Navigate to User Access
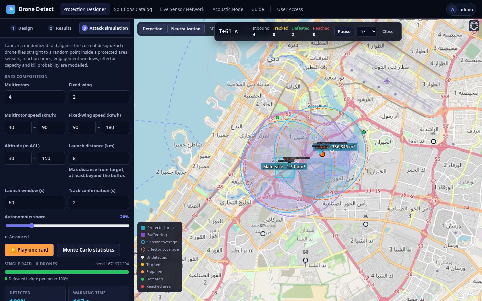This screenshot has width=482, height=301. pyautogui.click(x=290, y=9)
